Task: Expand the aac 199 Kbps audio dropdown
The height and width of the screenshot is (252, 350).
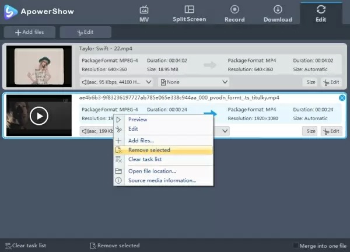Action: [x=97, y=131]
